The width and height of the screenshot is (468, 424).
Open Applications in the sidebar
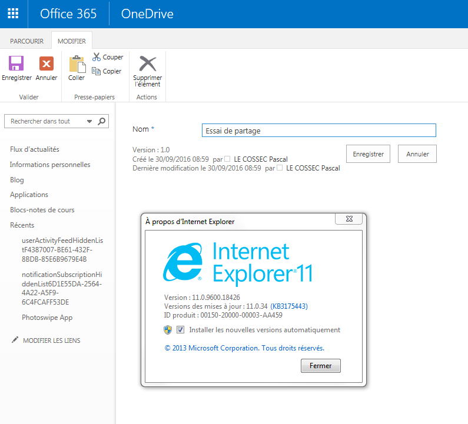(x=29, y=195)
